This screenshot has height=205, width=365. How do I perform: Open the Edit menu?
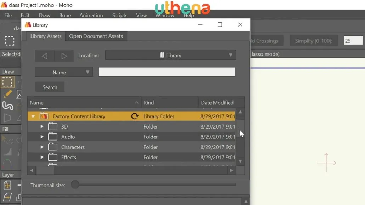coord(25,15)
